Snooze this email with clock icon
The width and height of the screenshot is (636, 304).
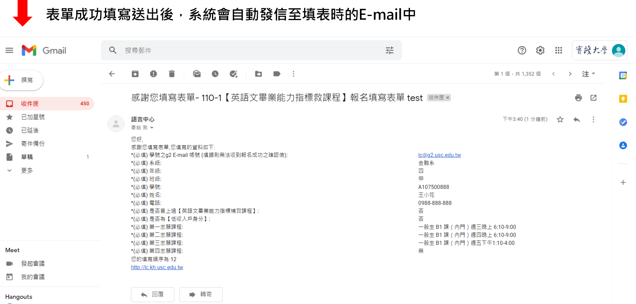click(x=215, y=74)
